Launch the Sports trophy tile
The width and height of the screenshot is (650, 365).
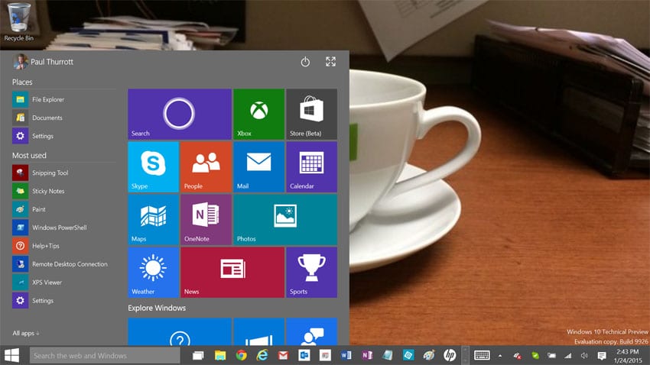click(312, 273)
